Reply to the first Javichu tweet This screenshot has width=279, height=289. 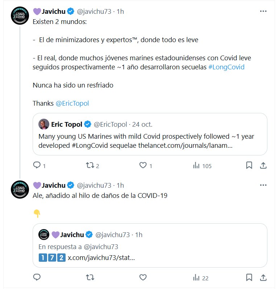coord(37,166)
